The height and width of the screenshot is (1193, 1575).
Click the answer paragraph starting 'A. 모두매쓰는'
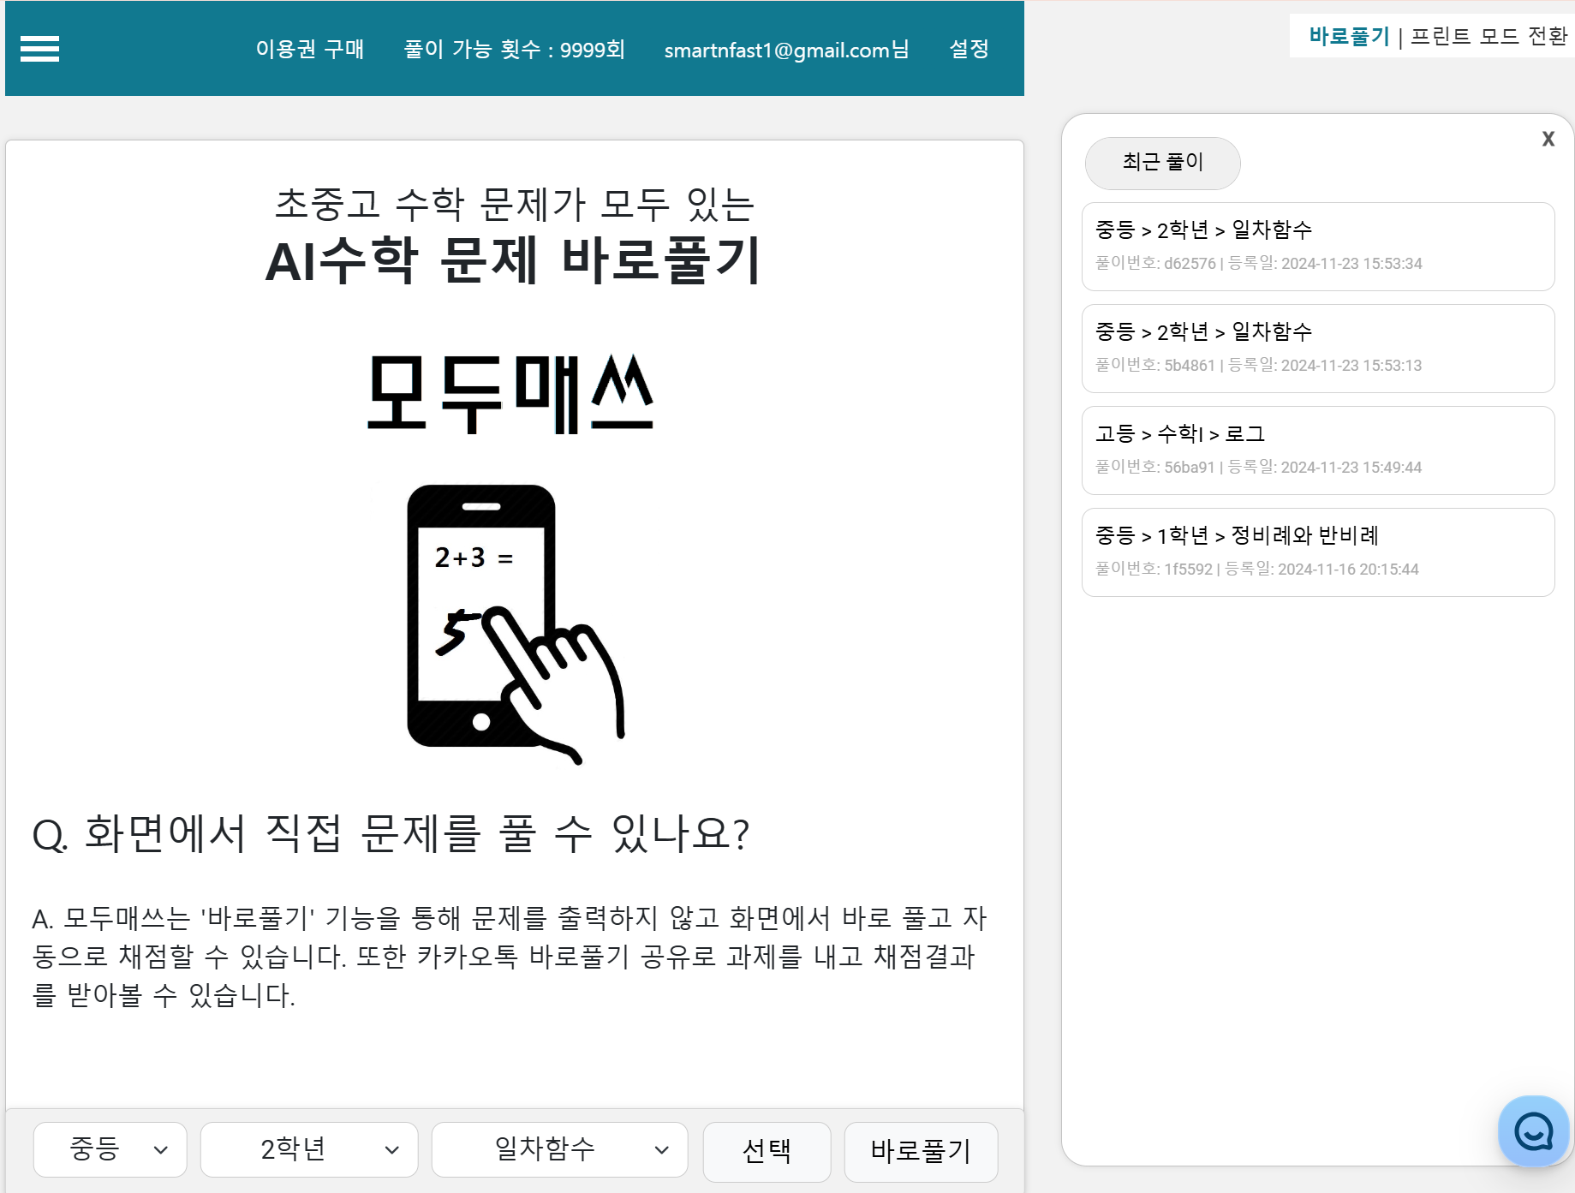510,957
